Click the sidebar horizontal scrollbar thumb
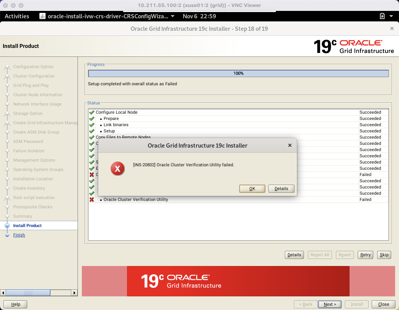Screen dimensions: 399x310 pyautogui.click(x=28, y=293)
